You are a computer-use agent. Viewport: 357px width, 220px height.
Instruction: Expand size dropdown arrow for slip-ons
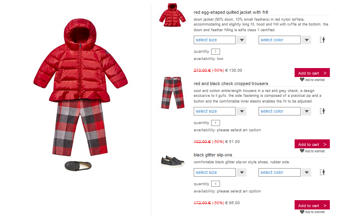242,173
